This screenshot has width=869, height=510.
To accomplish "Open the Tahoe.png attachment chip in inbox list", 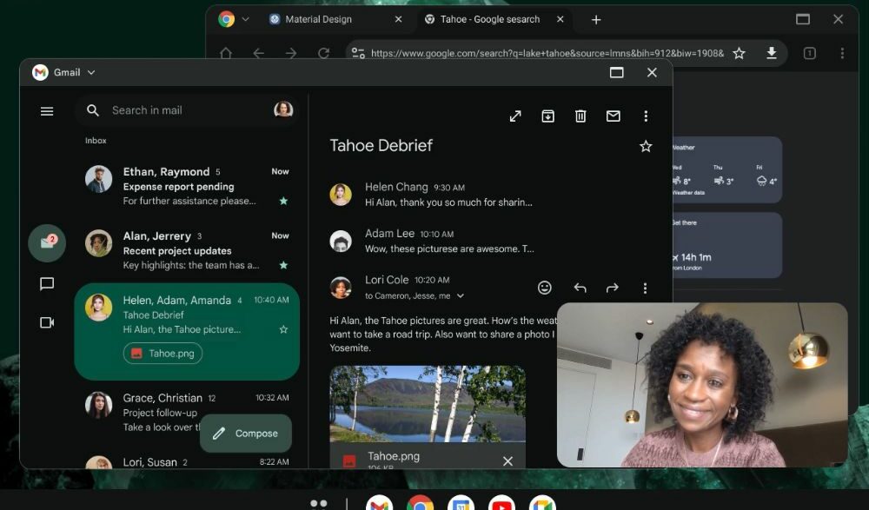I will coord(163,353).
